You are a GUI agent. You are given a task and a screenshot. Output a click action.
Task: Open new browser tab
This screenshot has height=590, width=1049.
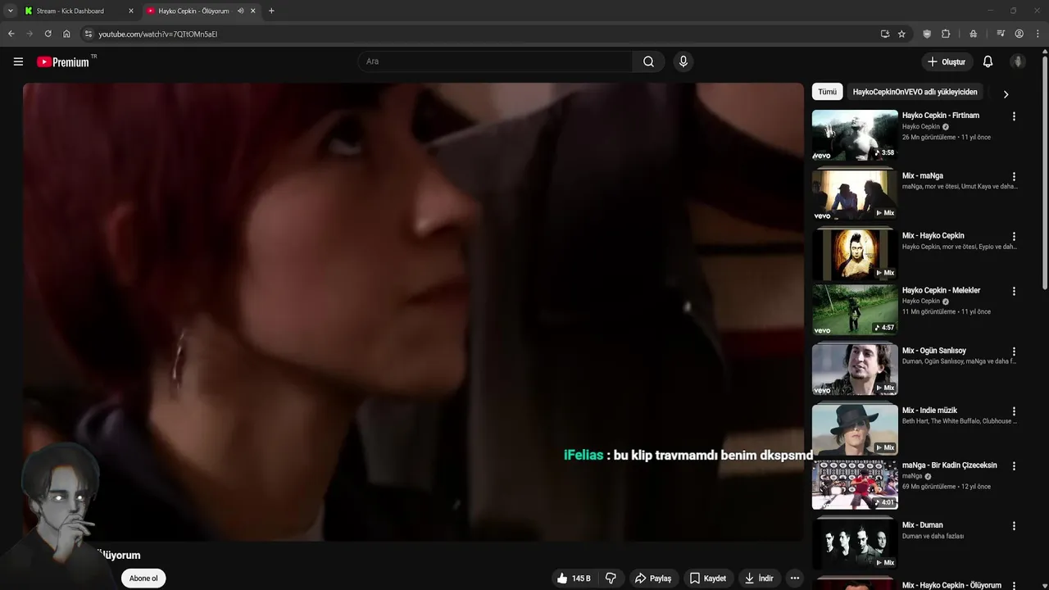271,11
